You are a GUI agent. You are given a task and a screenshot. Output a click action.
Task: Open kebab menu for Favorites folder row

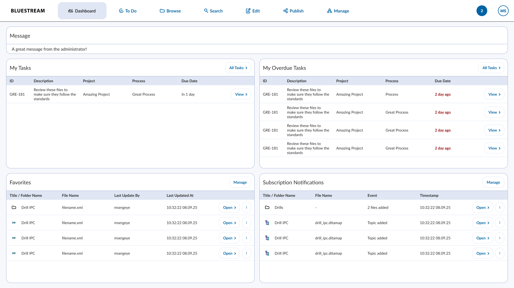point(247,208)
